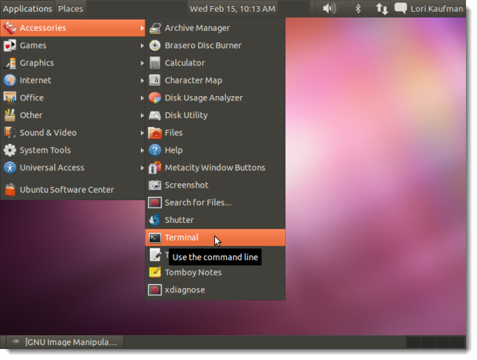Click the System Tools gear icon
Screen dimensions: 477x360
pos(10,150)
